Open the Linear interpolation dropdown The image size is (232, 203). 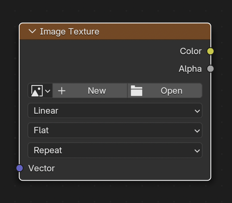click(115, 111)
